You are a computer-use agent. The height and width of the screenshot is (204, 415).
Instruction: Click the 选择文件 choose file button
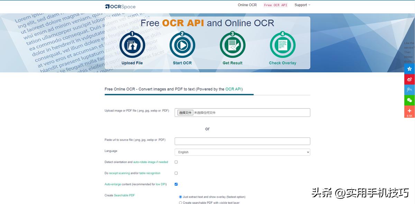point(185,113)
